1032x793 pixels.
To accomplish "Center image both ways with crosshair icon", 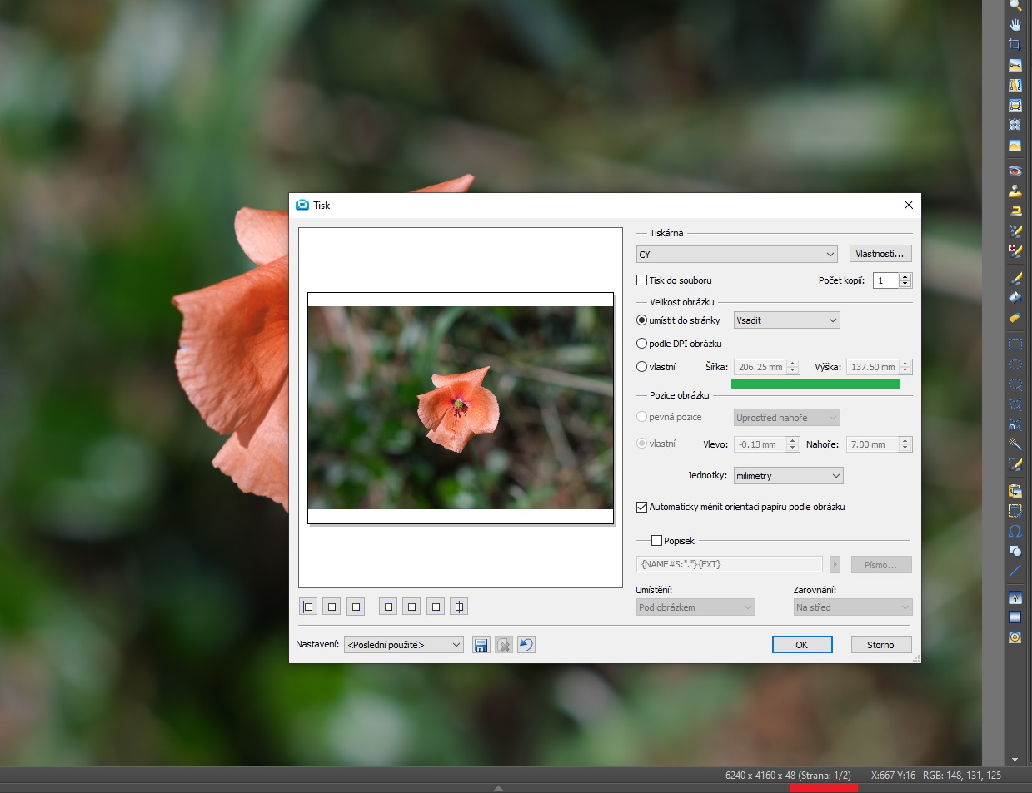I will 459,607.
